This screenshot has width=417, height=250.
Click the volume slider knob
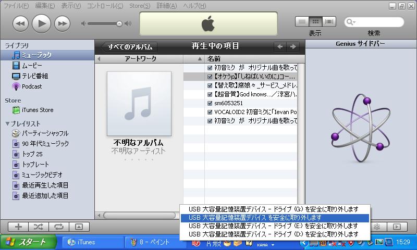(119, 24)
